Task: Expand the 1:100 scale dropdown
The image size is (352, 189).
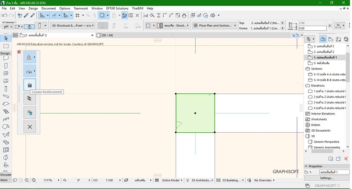Action: (109, 180)
